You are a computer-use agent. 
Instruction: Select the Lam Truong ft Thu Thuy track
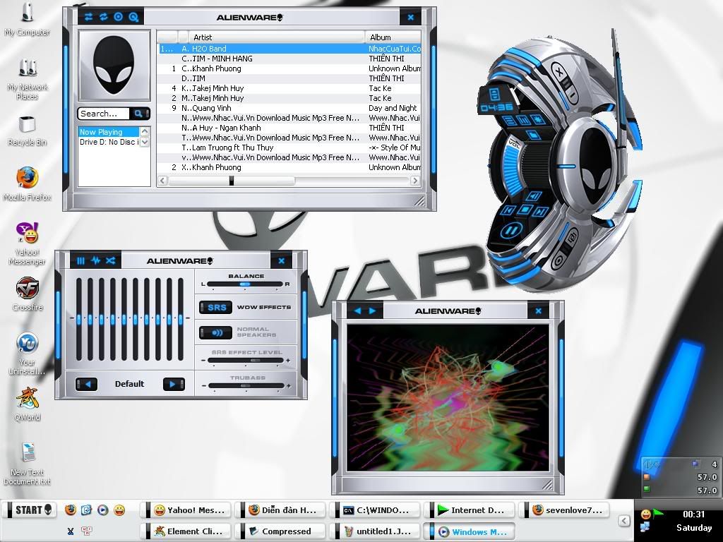coord(290,147)
